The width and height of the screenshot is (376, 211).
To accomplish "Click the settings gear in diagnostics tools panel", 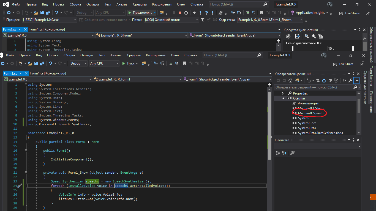I will pyautogui.click(x=288, y=36).
